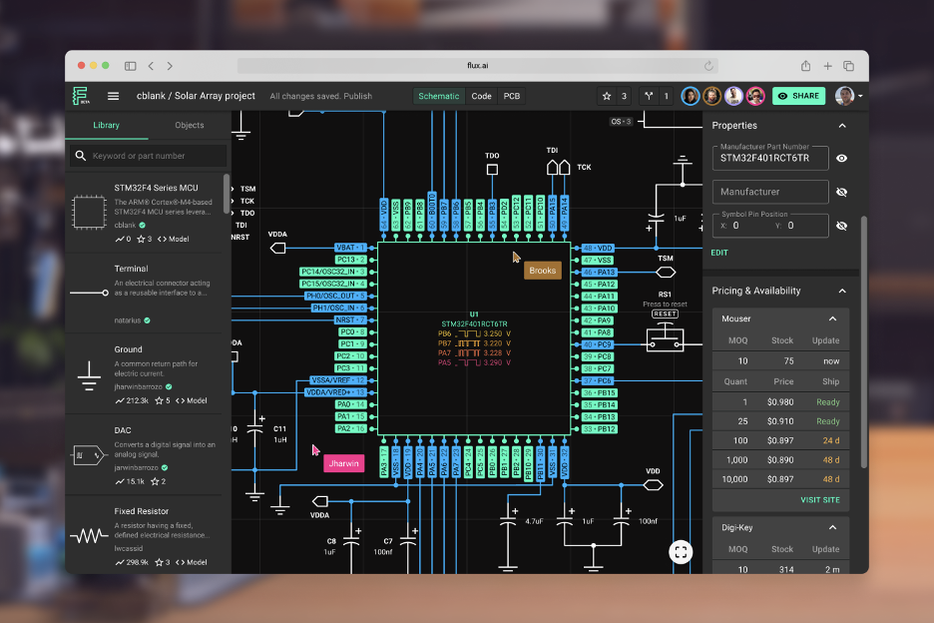Open the Mouser VISIT SITE link

pos(819,499)
